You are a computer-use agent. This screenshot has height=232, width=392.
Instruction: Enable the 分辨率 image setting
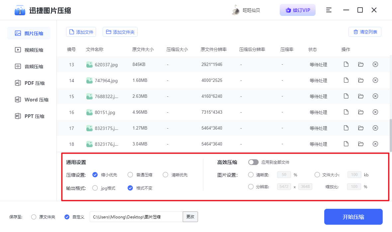point(251,186)
